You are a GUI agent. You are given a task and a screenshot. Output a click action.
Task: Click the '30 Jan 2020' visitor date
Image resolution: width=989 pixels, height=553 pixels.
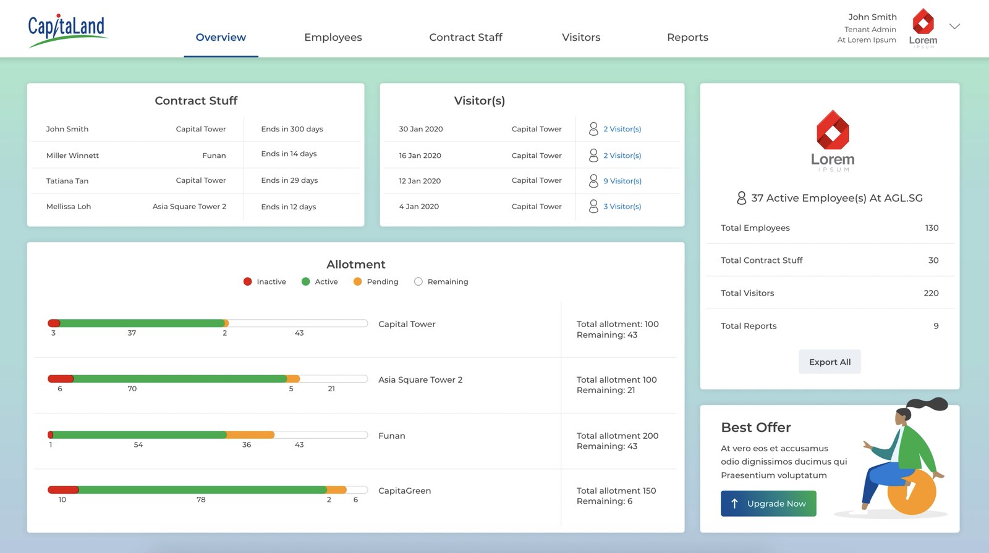pyautogui.click(x=421, y=129)
